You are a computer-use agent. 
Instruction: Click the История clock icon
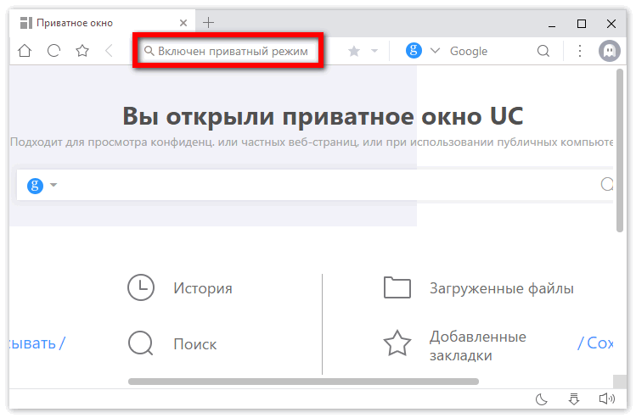pyautogui.click(x=141, y=287)
